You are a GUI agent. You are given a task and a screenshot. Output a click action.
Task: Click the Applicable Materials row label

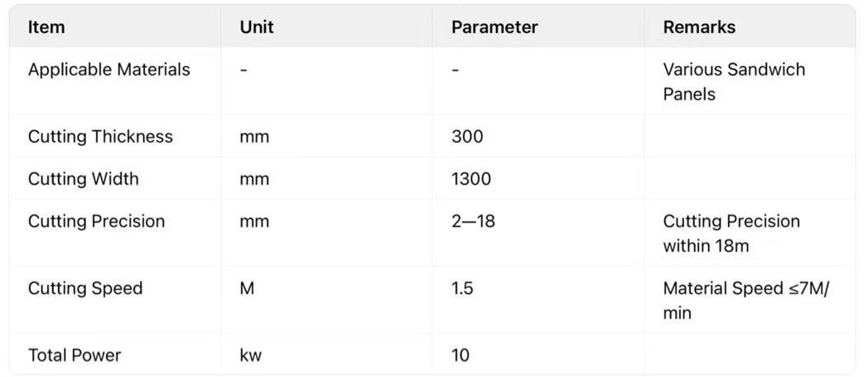pos(109,70)
